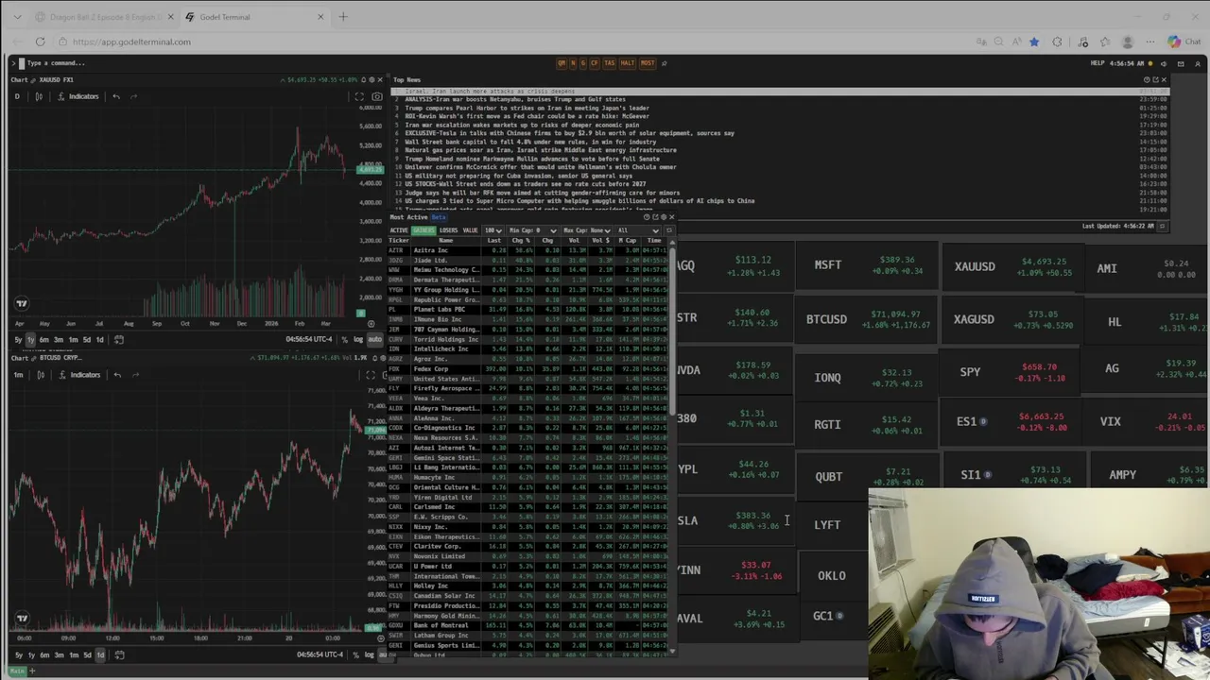The image size is (1210, 680).
Task: Open the 100 row-count dropdown
Action: (493, 230)
